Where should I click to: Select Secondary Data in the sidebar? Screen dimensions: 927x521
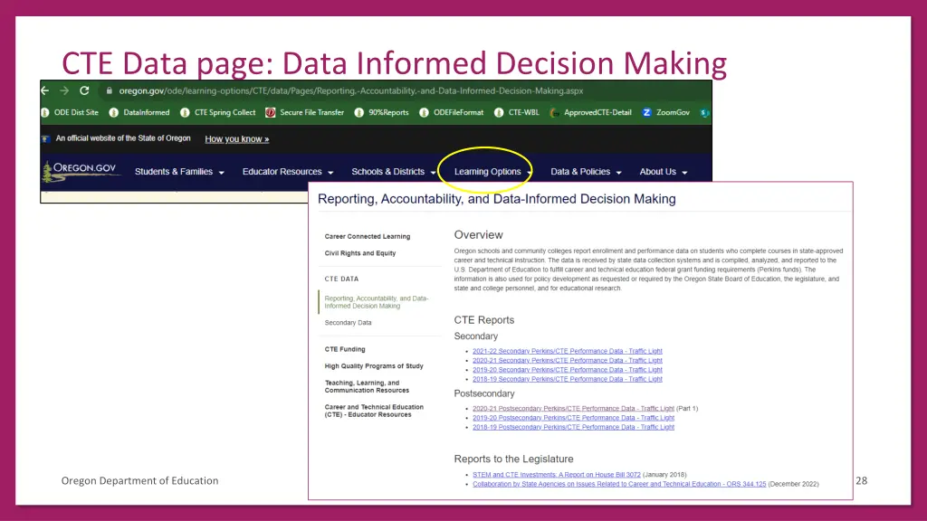(348, 323)
